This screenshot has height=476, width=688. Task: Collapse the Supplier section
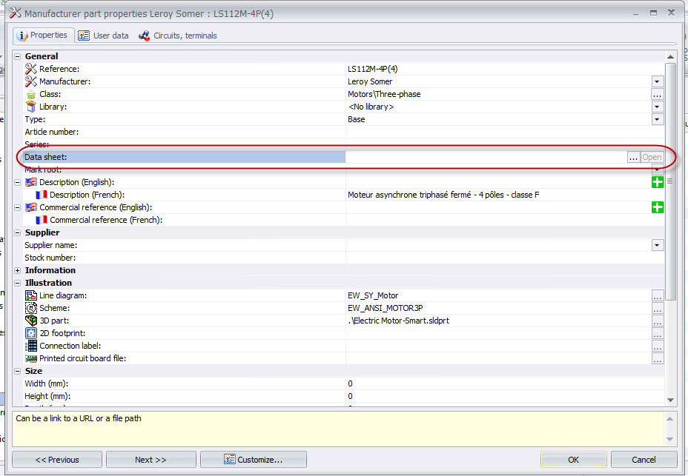coord(18,232)
